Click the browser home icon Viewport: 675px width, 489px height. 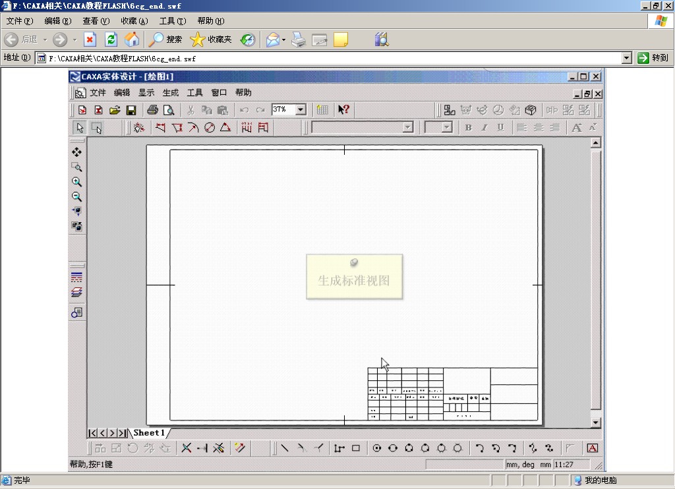pos(132,40)
